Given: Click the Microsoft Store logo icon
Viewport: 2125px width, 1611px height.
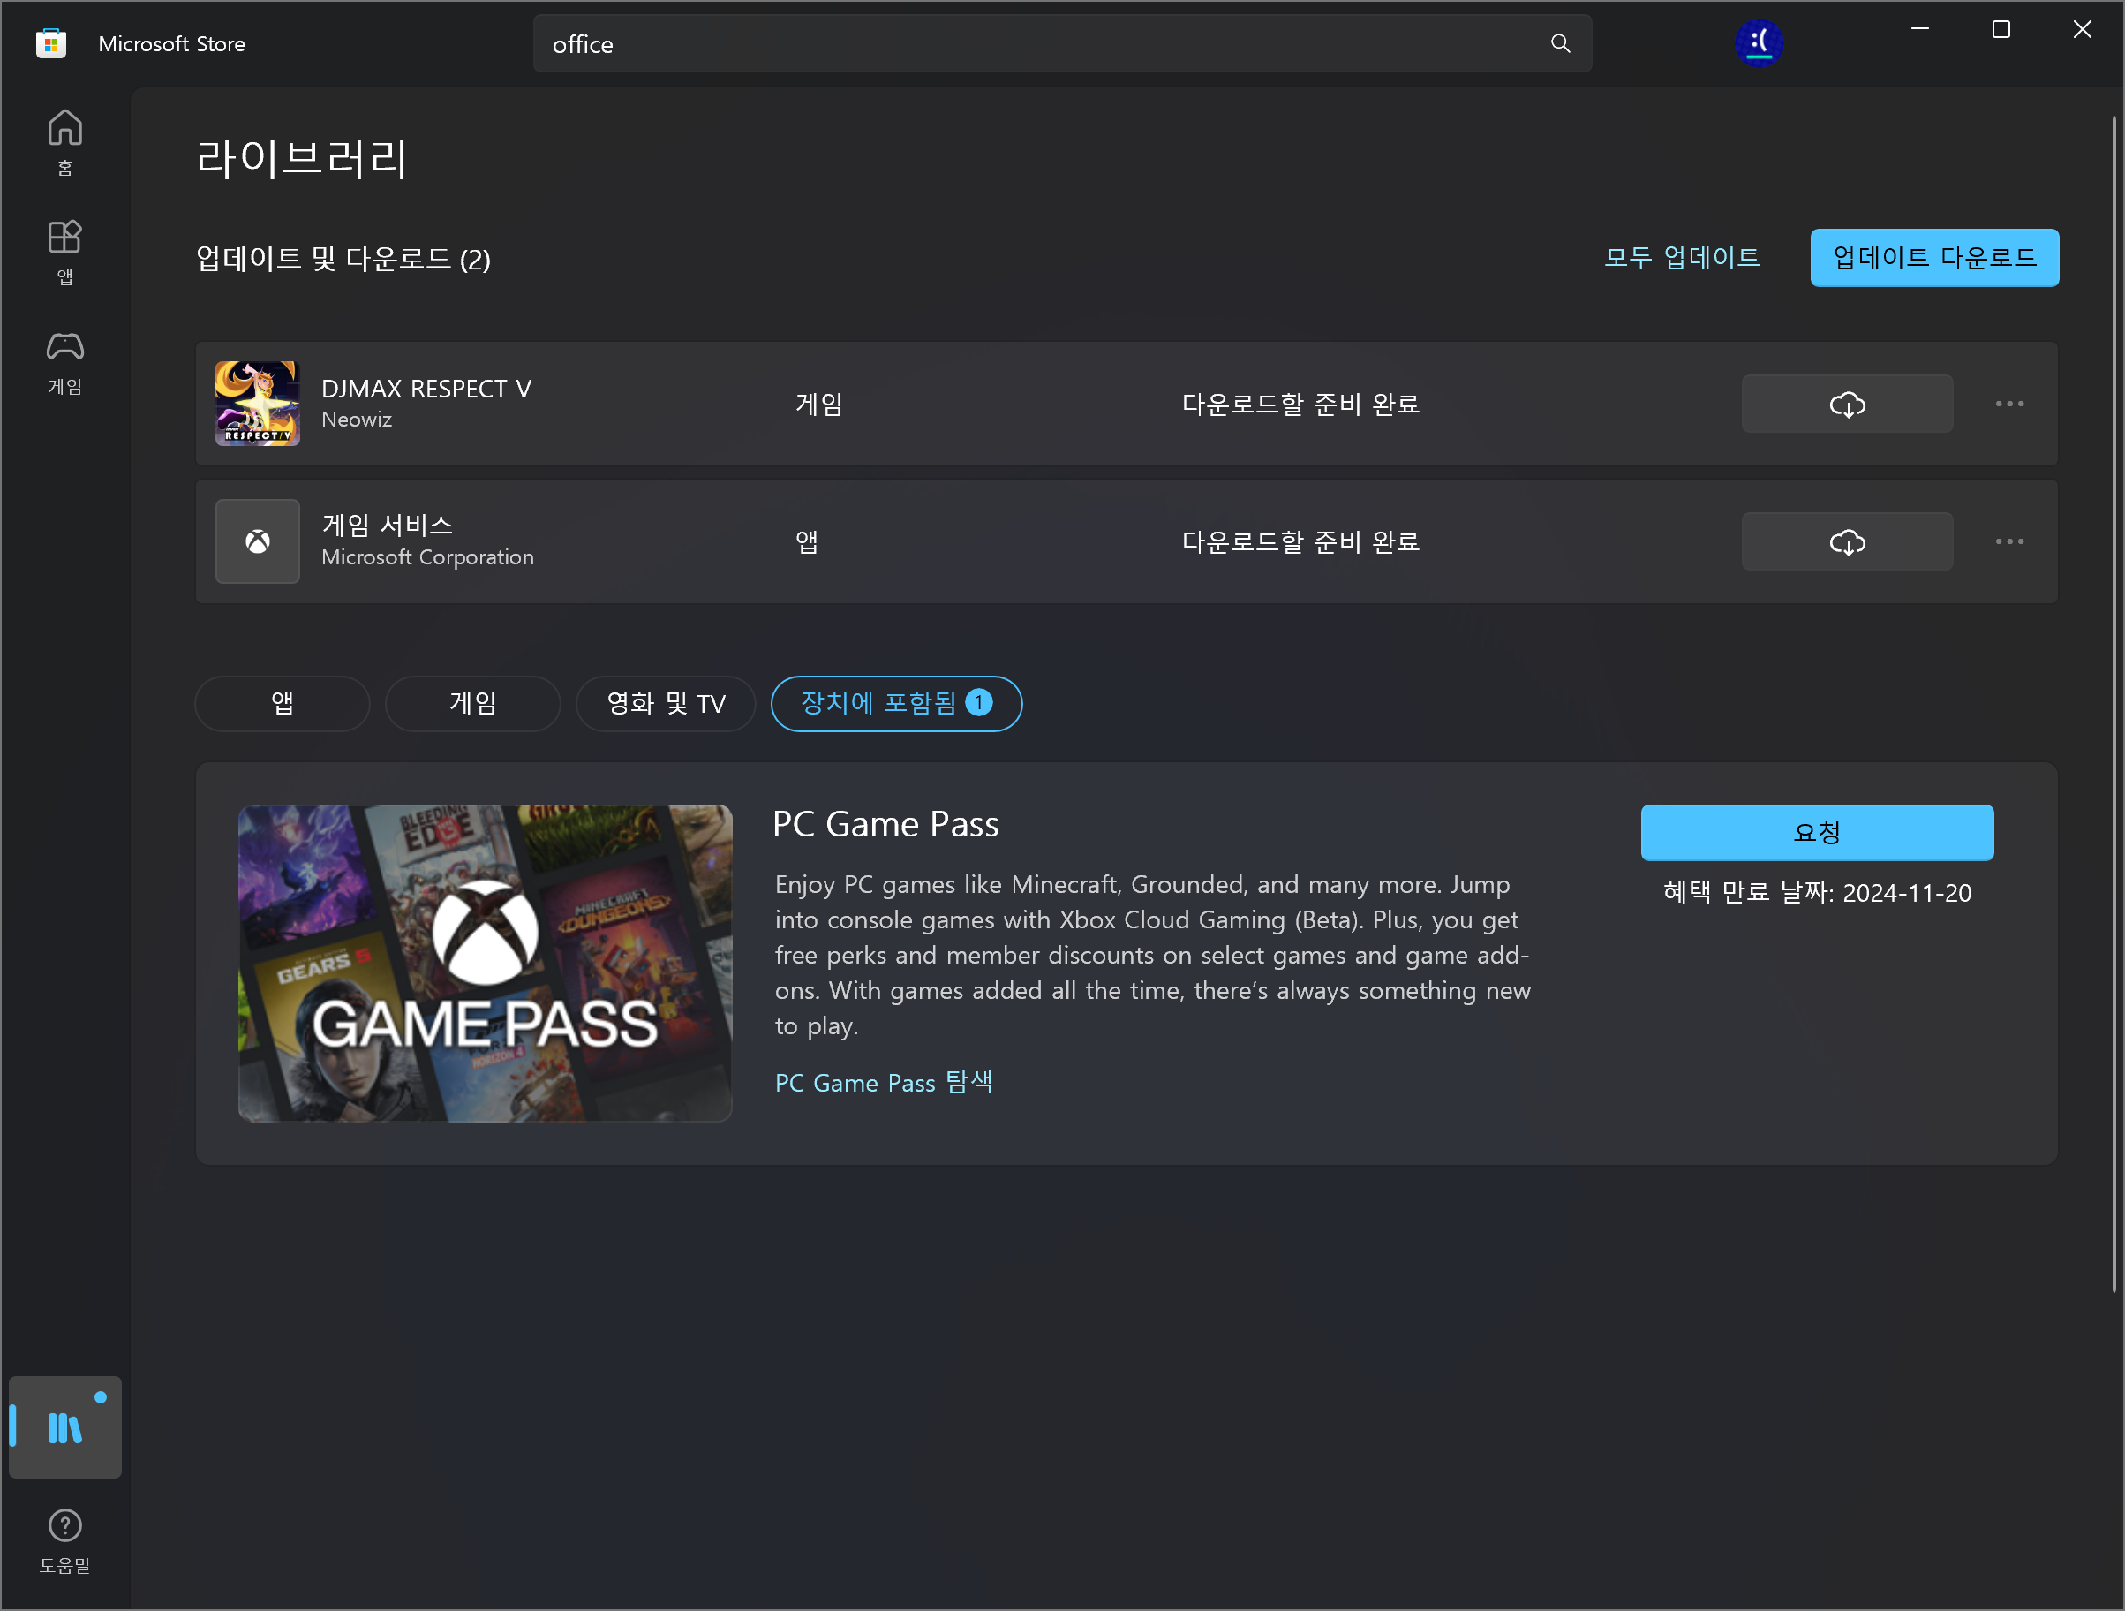Looking at the screenshot, I should coord(51,43).
